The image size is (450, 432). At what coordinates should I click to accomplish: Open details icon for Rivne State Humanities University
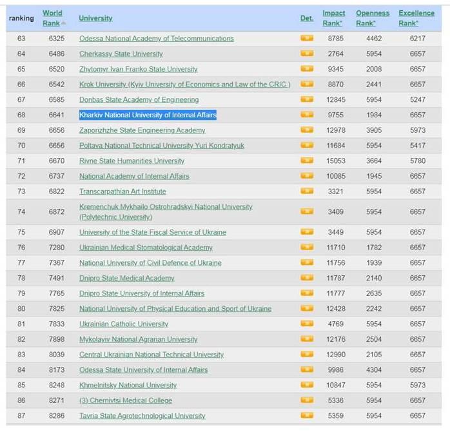click(307, 161)
